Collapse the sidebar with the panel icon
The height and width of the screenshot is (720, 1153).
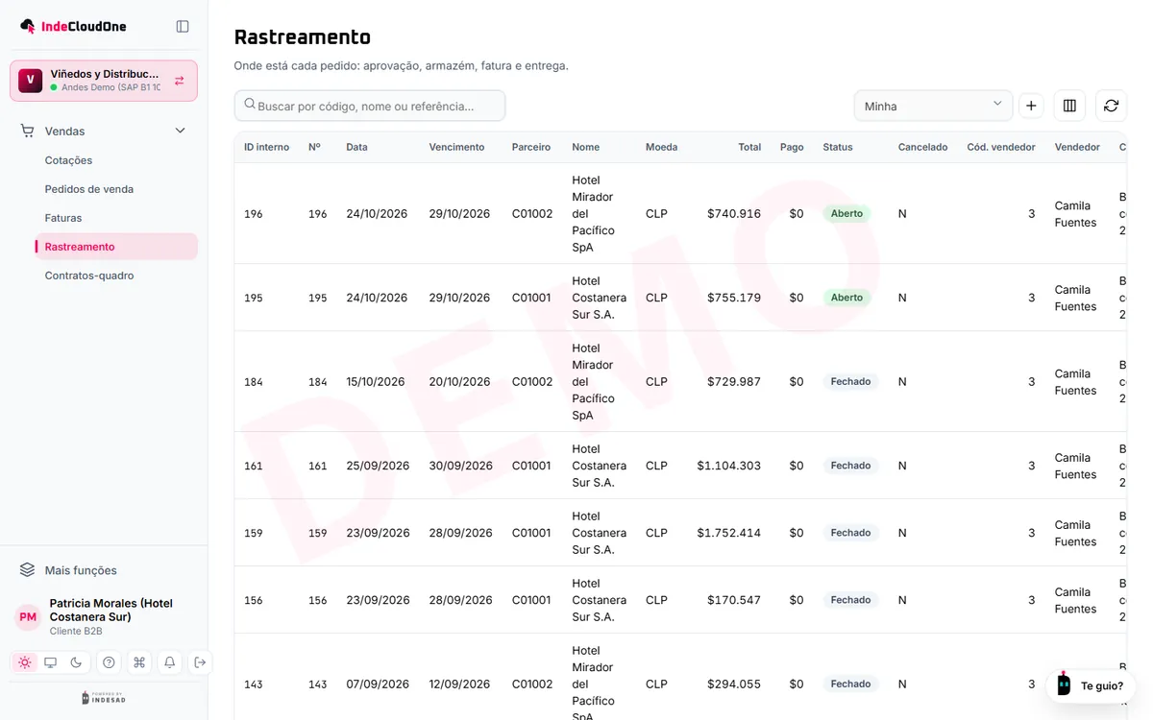[183, 26]
